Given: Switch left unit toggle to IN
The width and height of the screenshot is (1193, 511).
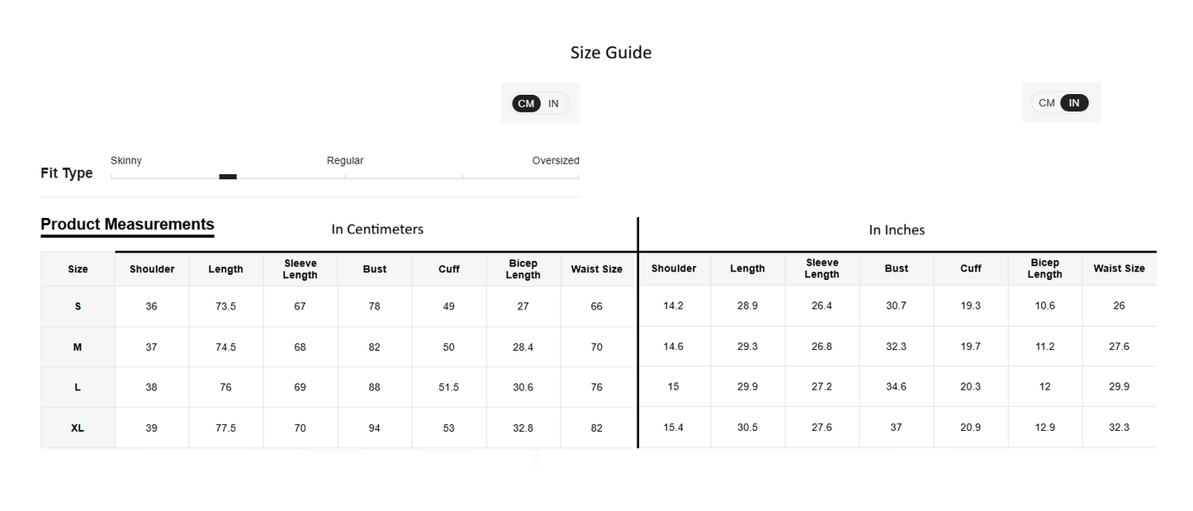Looking at the screenshot, I should click(553, 103).
